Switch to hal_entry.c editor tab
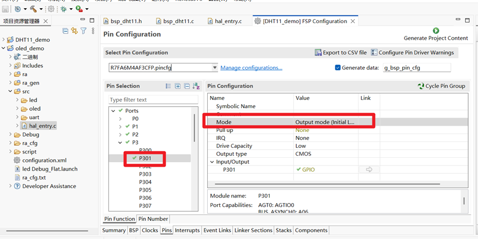The width and height of the screenshot is (478, 239). point(225,21)
